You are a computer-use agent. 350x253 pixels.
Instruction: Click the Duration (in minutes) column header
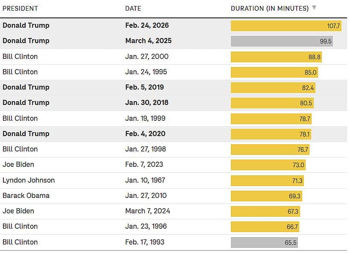coord(269,9)
